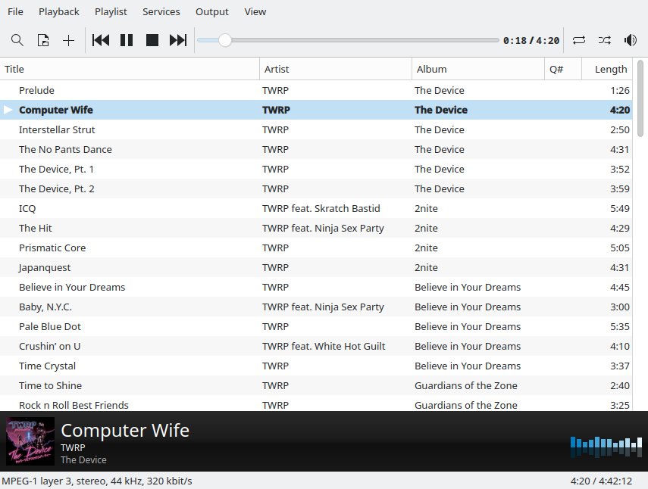Viewport: 648px width, 489px height.
Task: Click the spectrum visualizer bars
Action: point(606,447)
